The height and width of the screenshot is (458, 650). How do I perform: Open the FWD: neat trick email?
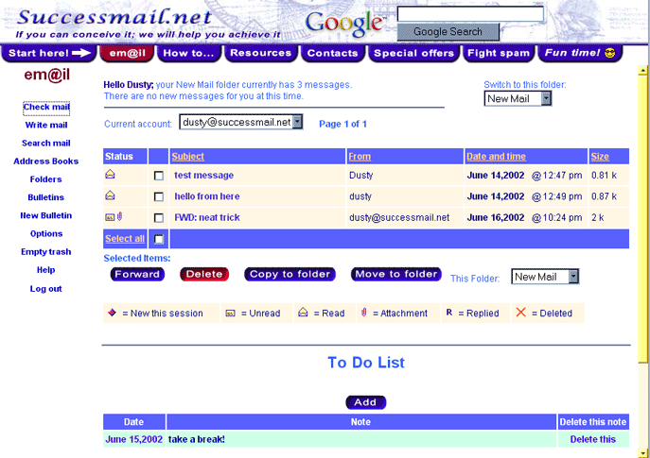pyautogui.click(x=207, y=217)
